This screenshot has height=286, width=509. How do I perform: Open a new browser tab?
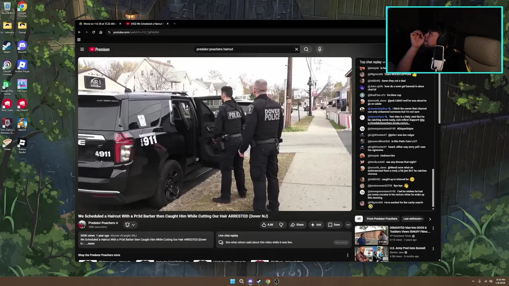175,24
